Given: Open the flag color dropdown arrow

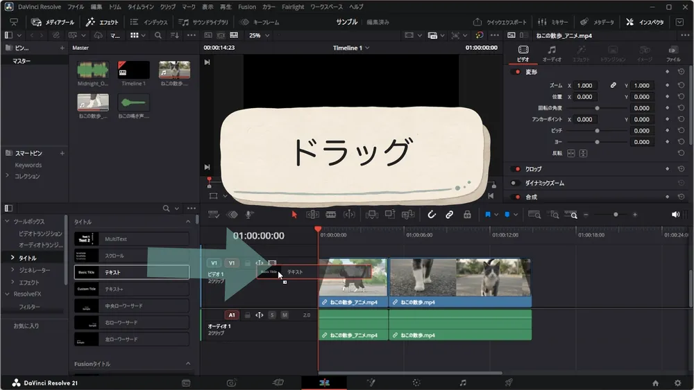Looking at the screenshot, I should point(496,215).
